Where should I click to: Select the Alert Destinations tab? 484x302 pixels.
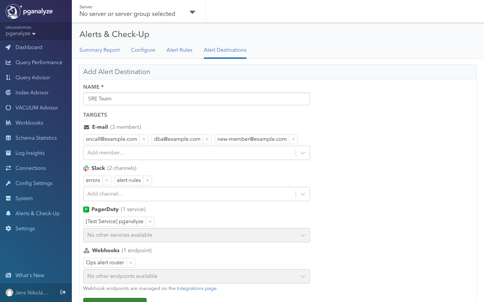point(225,50)
